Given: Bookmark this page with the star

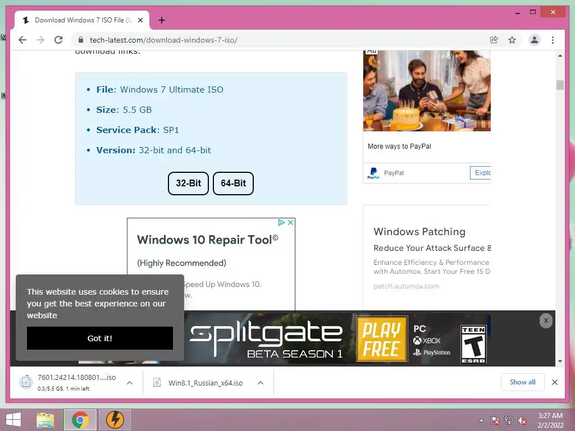Looking at the screenshot, I should [x=512, y=40].
